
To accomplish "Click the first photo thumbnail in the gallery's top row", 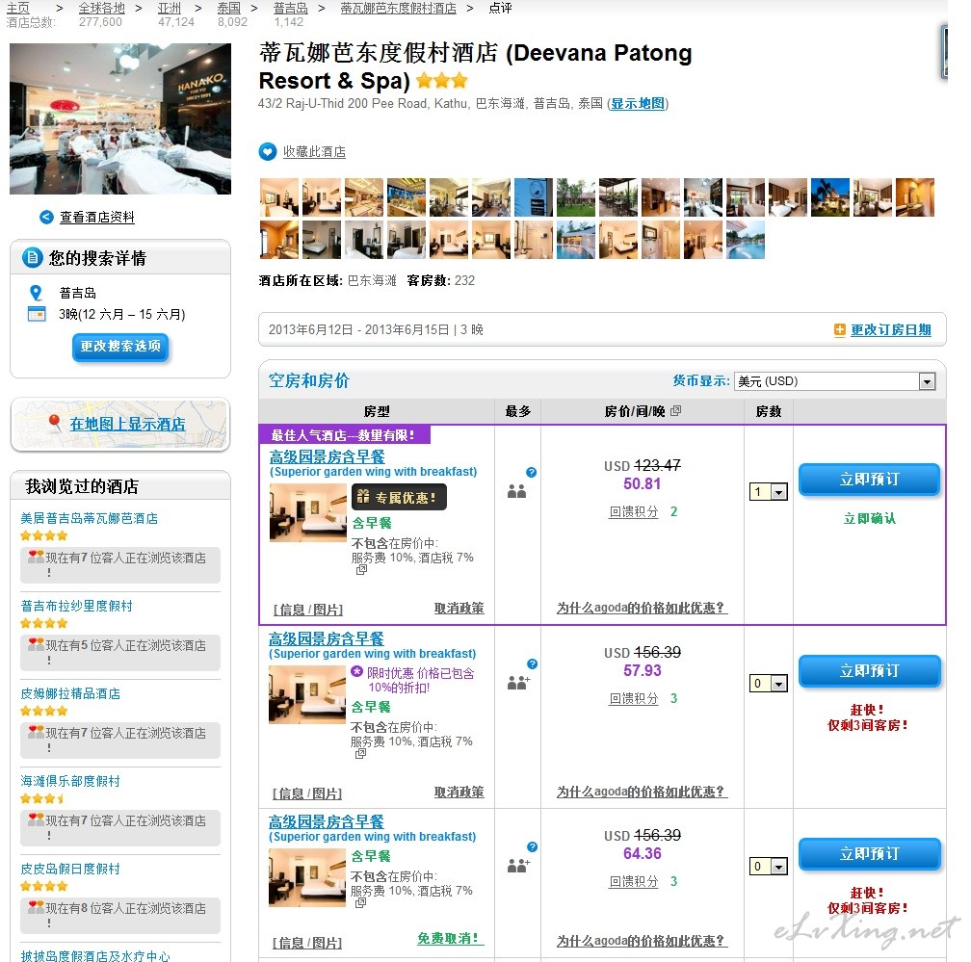I will 279,196.
